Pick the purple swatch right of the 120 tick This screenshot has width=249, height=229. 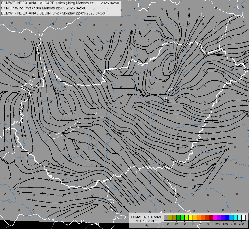[219, 218]
